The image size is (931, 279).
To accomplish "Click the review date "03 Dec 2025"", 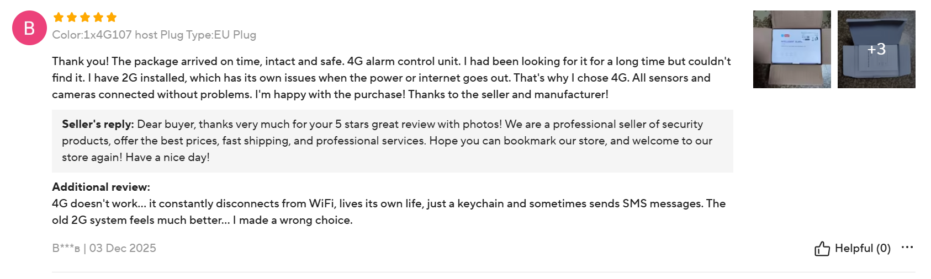I will [x=123, y=248].
